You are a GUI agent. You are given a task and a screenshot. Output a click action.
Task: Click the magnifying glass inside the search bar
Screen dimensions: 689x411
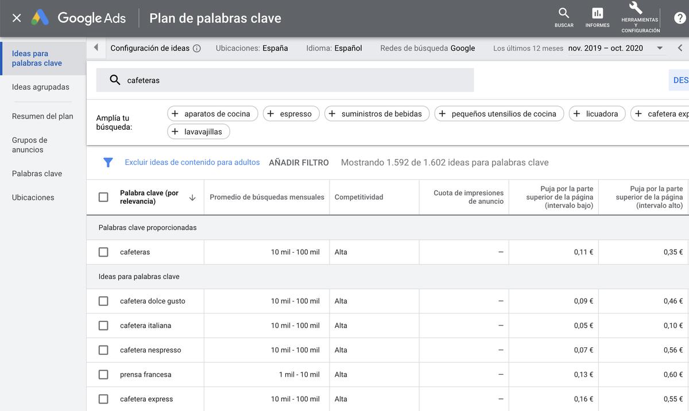[x=114, y=79]
